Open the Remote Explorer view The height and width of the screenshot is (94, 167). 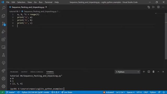pos(3,47)
